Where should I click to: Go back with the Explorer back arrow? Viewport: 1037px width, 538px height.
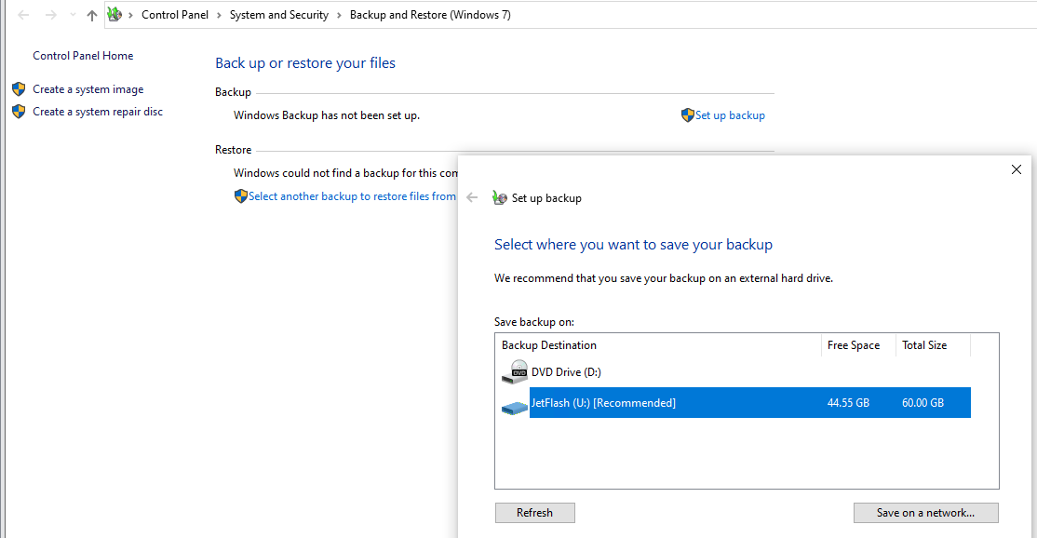coord(23,15)
